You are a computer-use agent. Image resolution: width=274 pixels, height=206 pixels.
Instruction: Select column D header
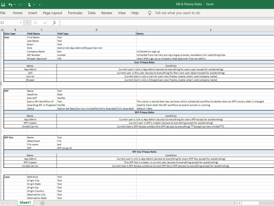pyautogui.click(x=96, y=30)
